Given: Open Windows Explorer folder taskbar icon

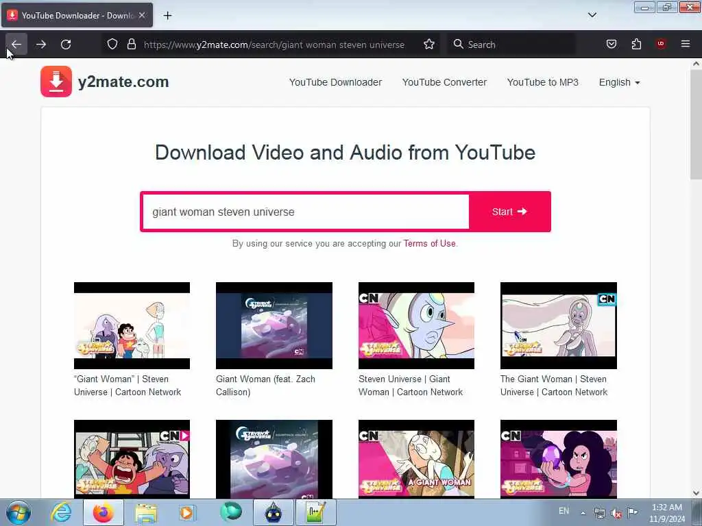Looking at the screenshot, I should coord(146,512).
